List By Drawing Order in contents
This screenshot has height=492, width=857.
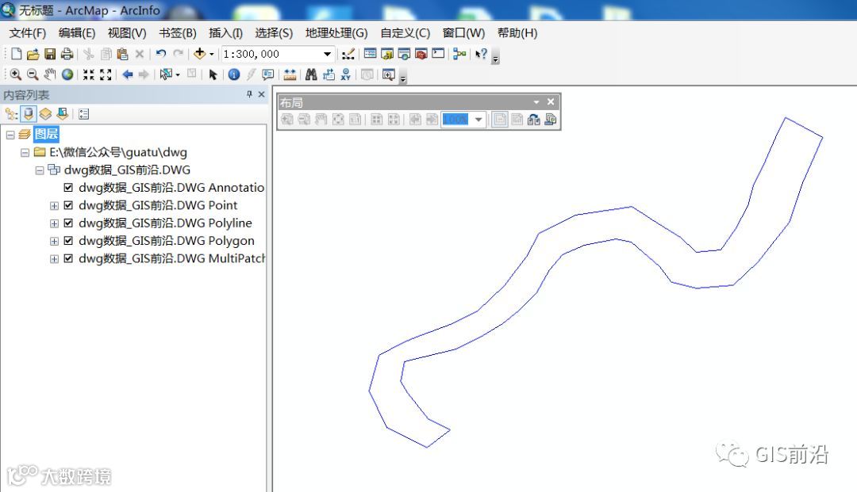[11, 114]
